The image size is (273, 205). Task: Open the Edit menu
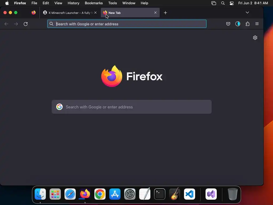[x=46, y=3]
